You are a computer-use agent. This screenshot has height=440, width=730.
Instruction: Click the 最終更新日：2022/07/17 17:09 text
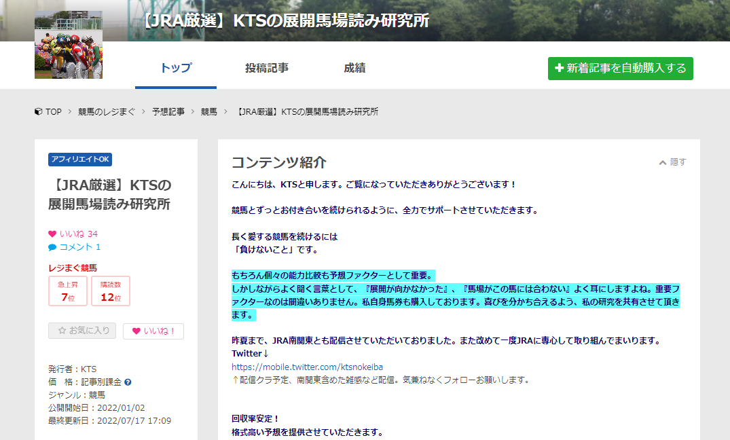point(109,421)
